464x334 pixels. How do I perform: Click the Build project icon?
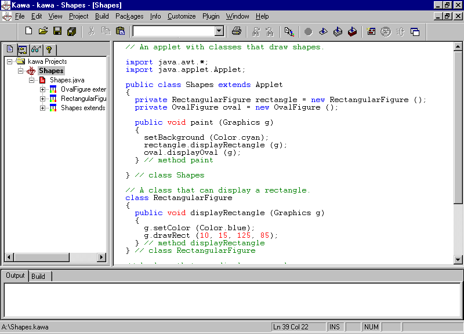point(338,32)
